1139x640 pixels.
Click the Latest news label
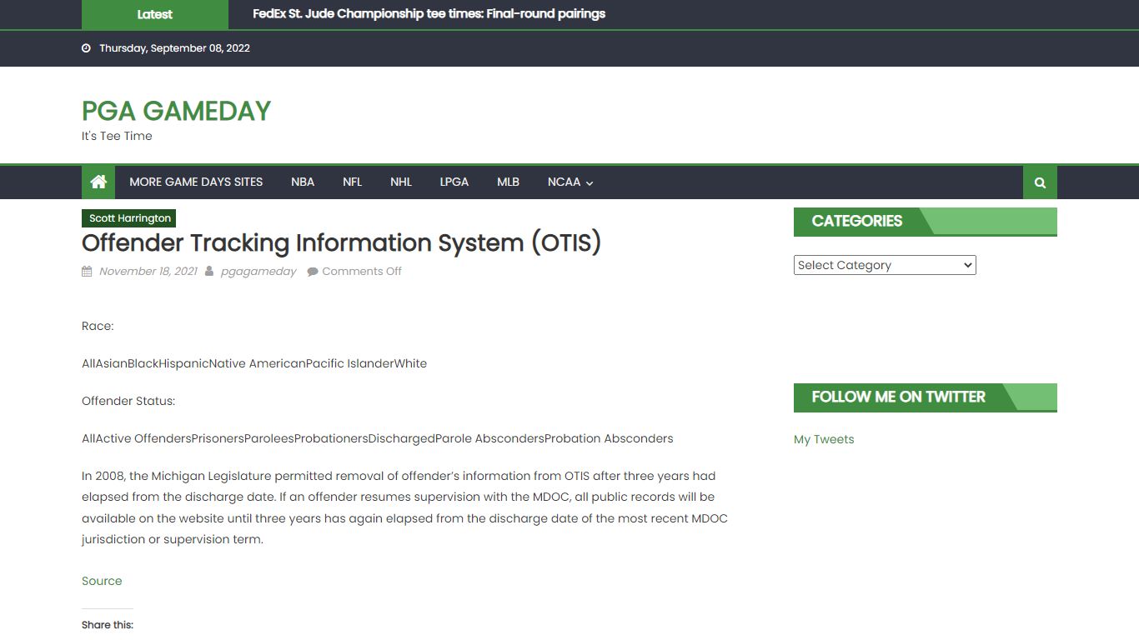154,14
